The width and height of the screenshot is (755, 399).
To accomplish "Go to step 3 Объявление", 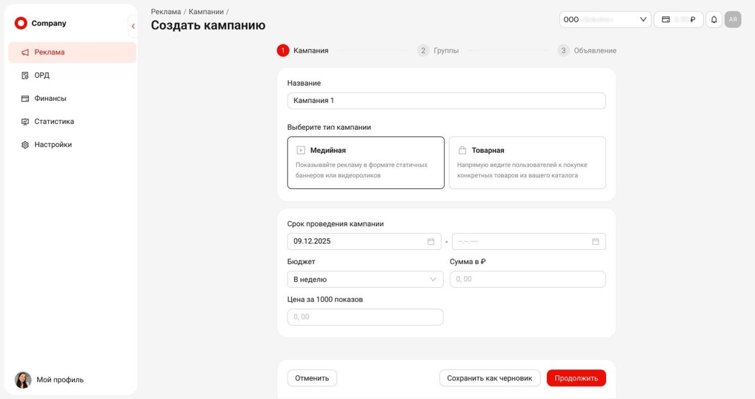I will click(x=587, y=51).
